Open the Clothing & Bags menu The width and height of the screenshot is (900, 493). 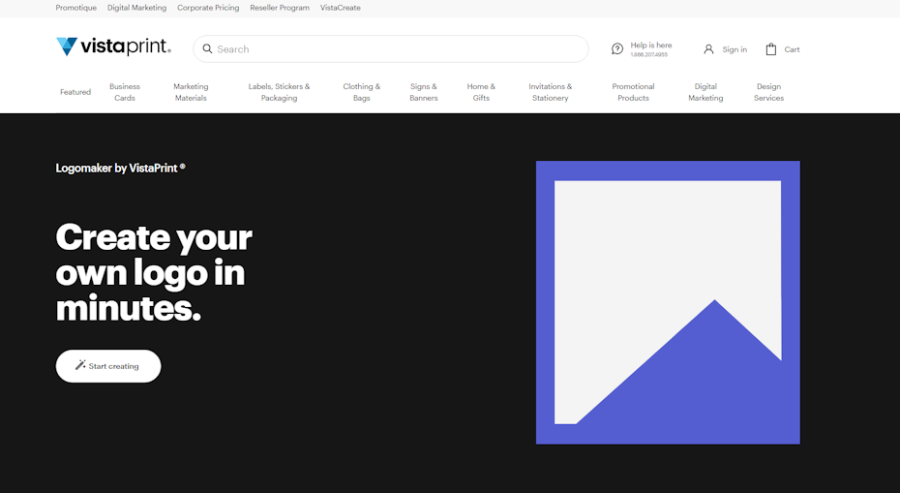click(361, 92)
